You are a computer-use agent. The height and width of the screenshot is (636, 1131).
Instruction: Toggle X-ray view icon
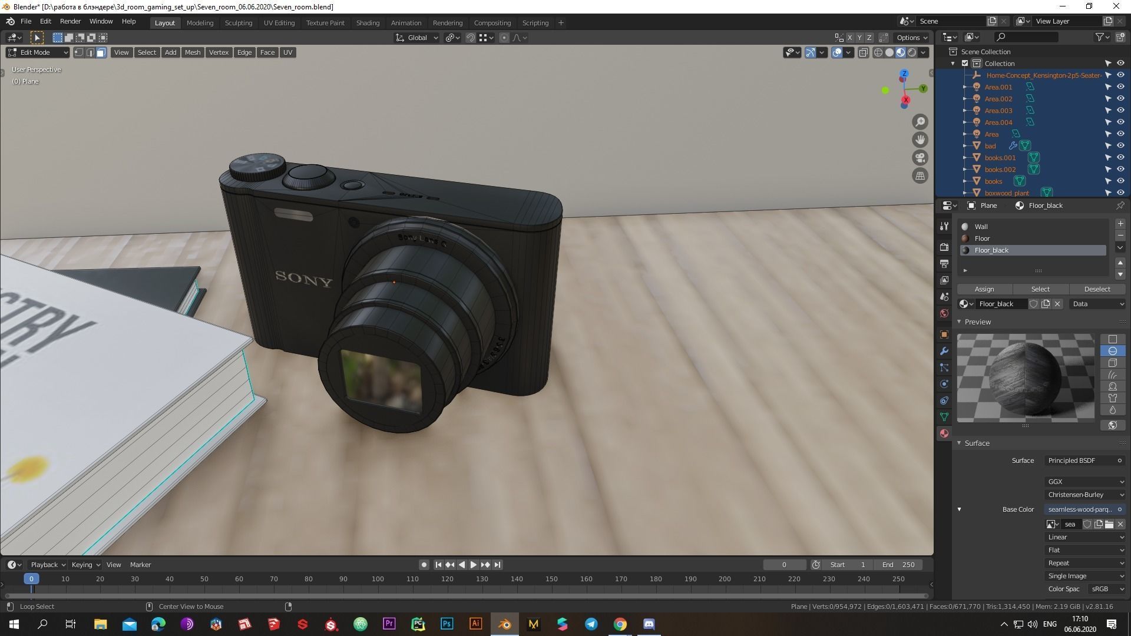[863, 52]
